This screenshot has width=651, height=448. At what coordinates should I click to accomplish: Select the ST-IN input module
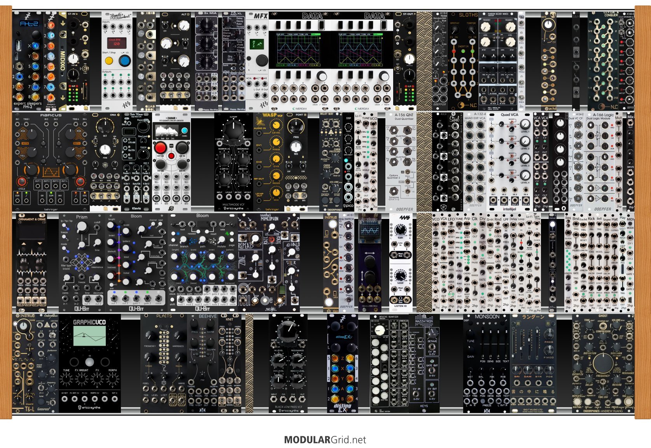(78, 61)
